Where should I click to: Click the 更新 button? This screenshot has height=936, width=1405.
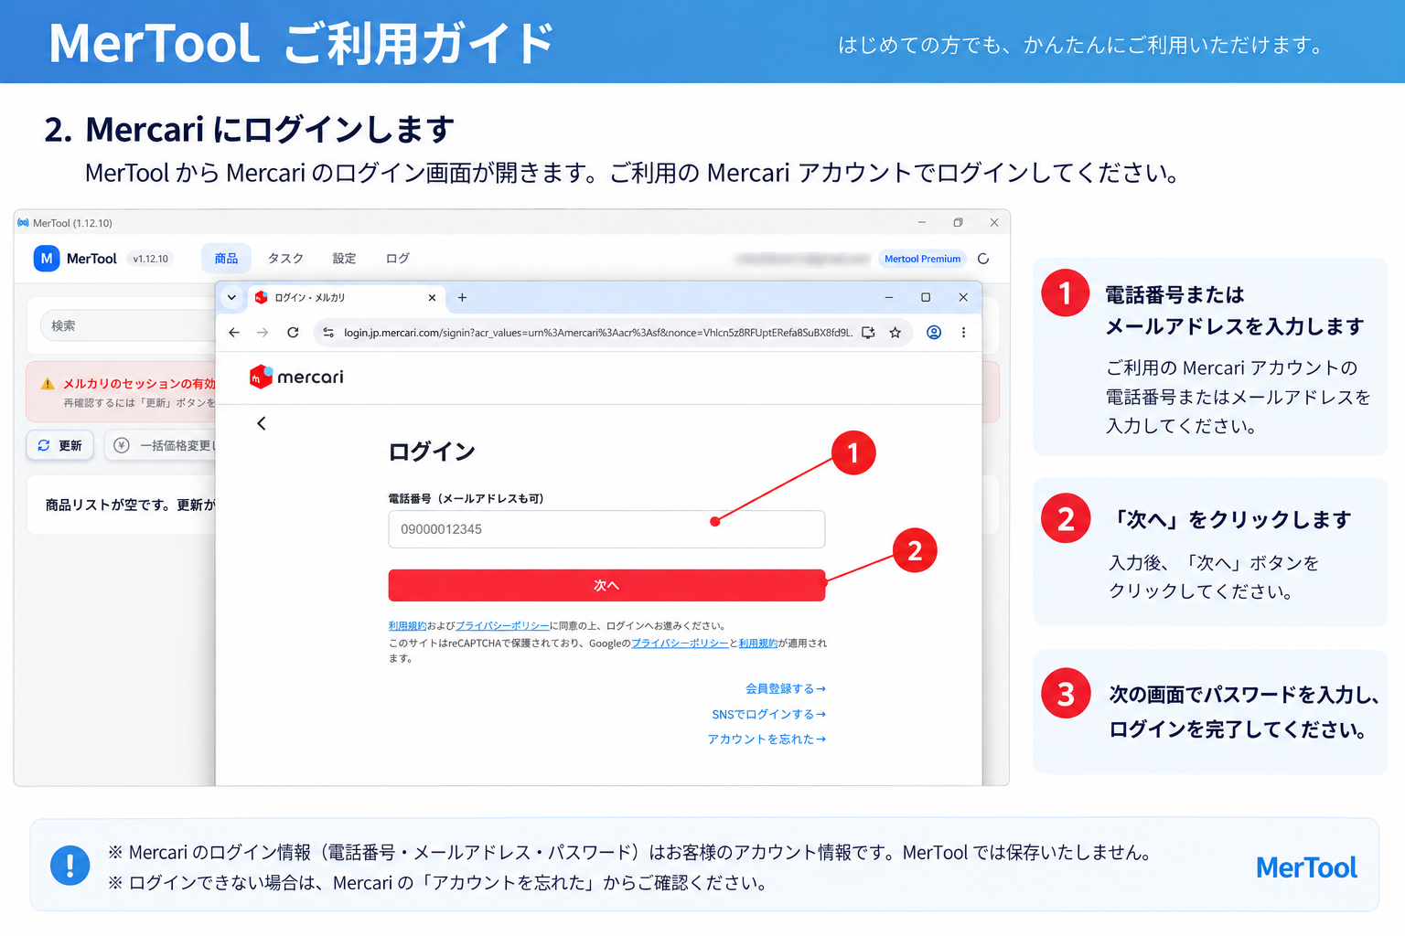[60, 445]
